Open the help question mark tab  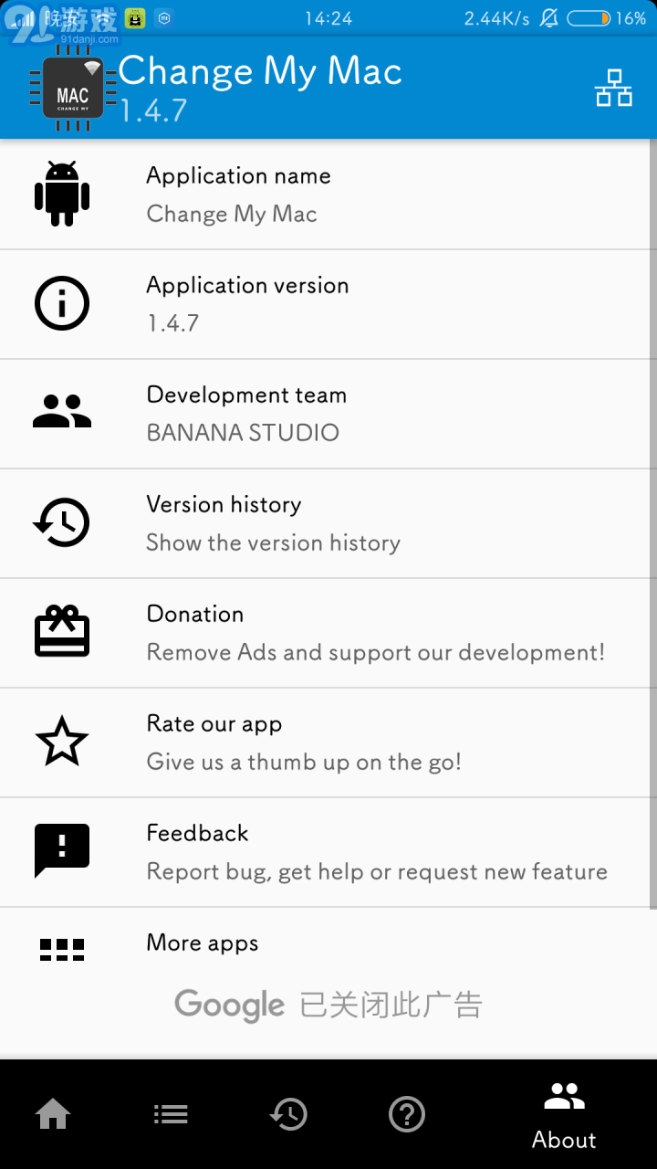(407, 1114)
